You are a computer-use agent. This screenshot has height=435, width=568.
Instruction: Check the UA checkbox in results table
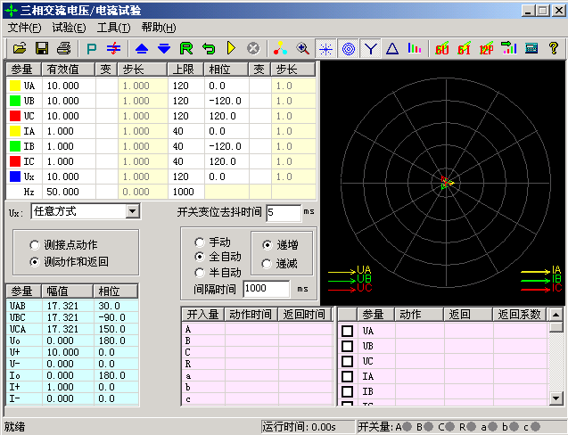(x=347, y=331)
